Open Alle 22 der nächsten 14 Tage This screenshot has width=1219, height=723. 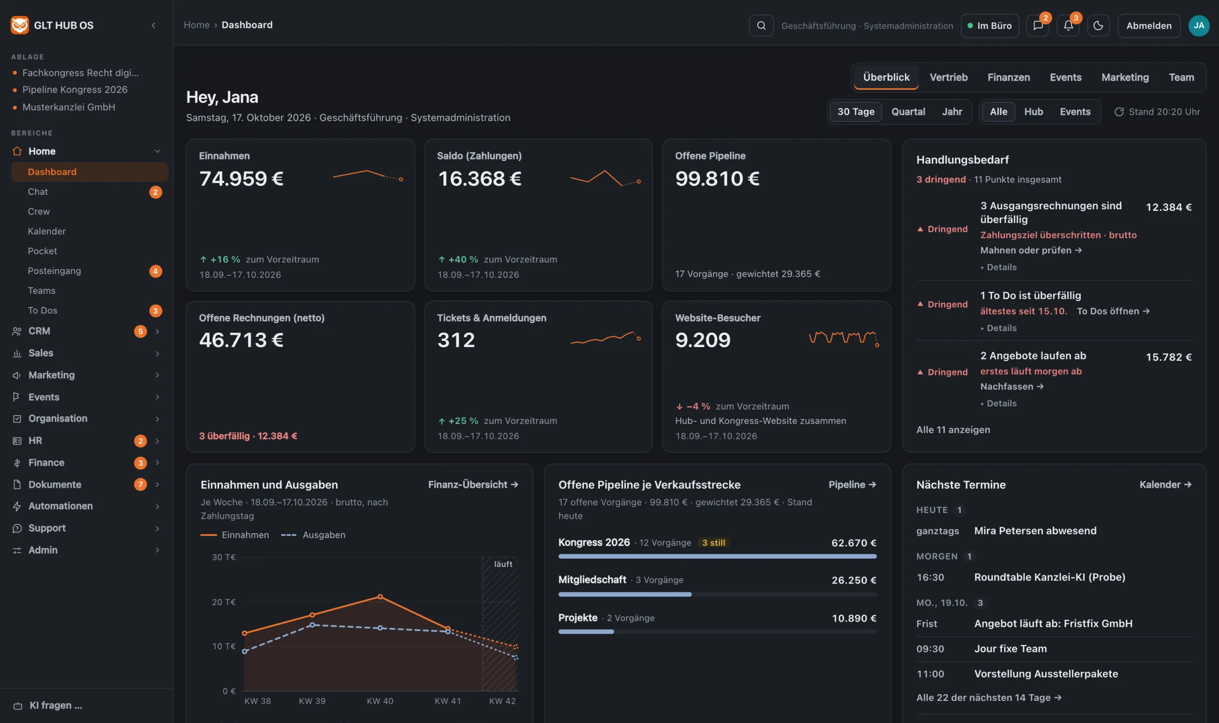point(988,698)
